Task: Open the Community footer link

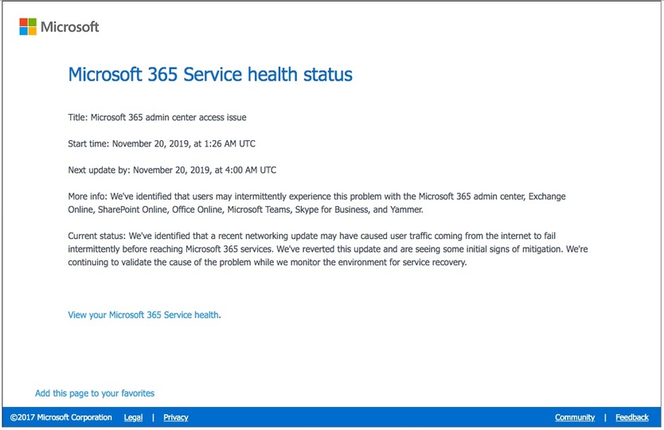Action: (x=575, y=417)
